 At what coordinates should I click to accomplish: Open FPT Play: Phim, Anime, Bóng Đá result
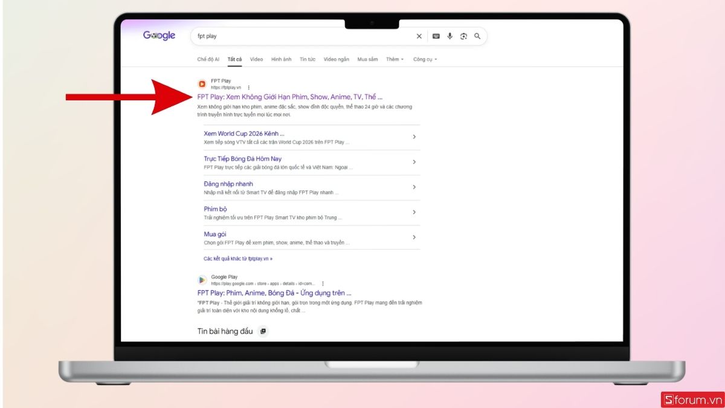click(274, 293)
